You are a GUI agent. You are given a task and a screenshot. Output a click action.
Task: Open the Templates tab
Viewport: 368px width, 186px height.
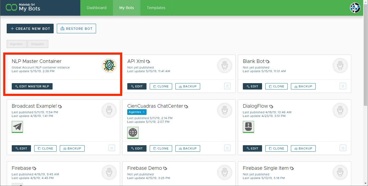pyautogui.click(x=156, y=8)
